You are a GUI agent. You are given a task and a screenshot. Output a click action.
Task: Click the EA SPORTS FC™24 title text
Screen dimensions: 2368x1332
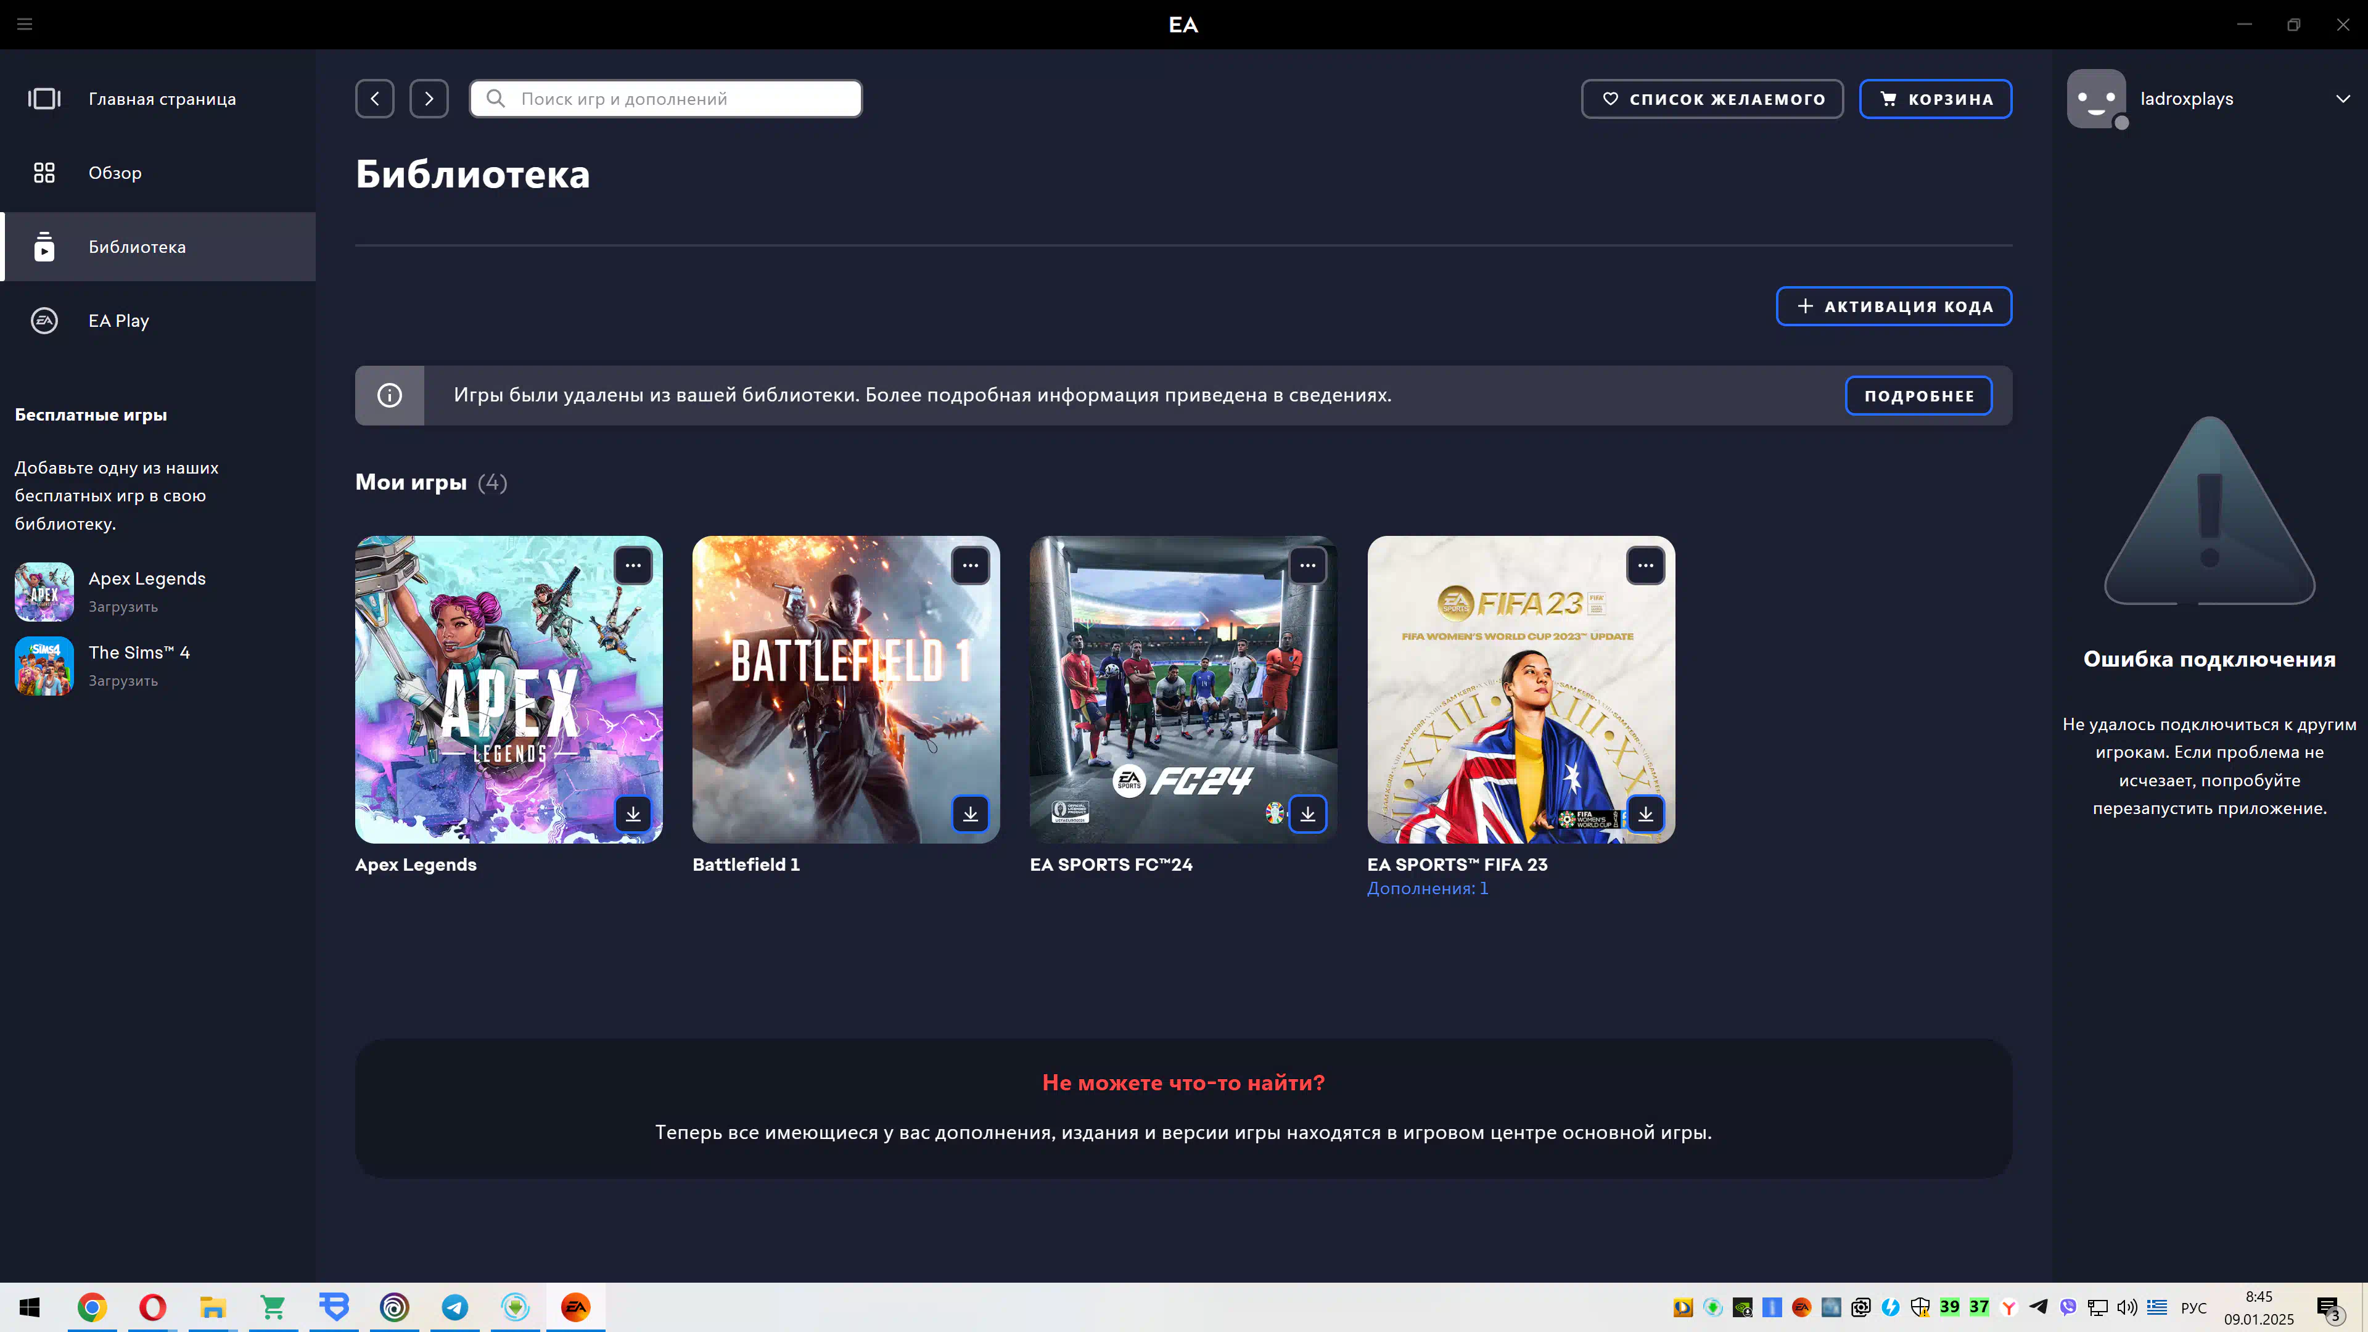click(x=1111, y=864)
